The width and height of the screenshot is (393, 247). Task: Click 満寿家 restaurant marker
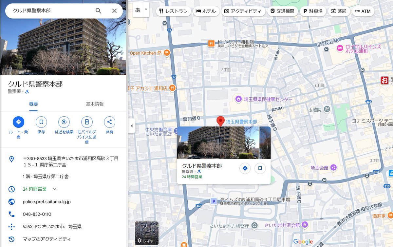coord(390,216)
